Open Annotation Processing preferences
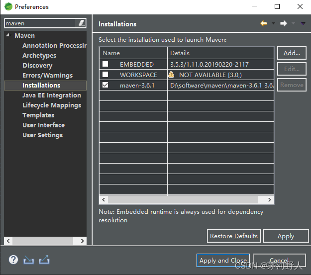The width and height of the screenshot is (311, 275). pyautogui.click(x=54, y=46)
